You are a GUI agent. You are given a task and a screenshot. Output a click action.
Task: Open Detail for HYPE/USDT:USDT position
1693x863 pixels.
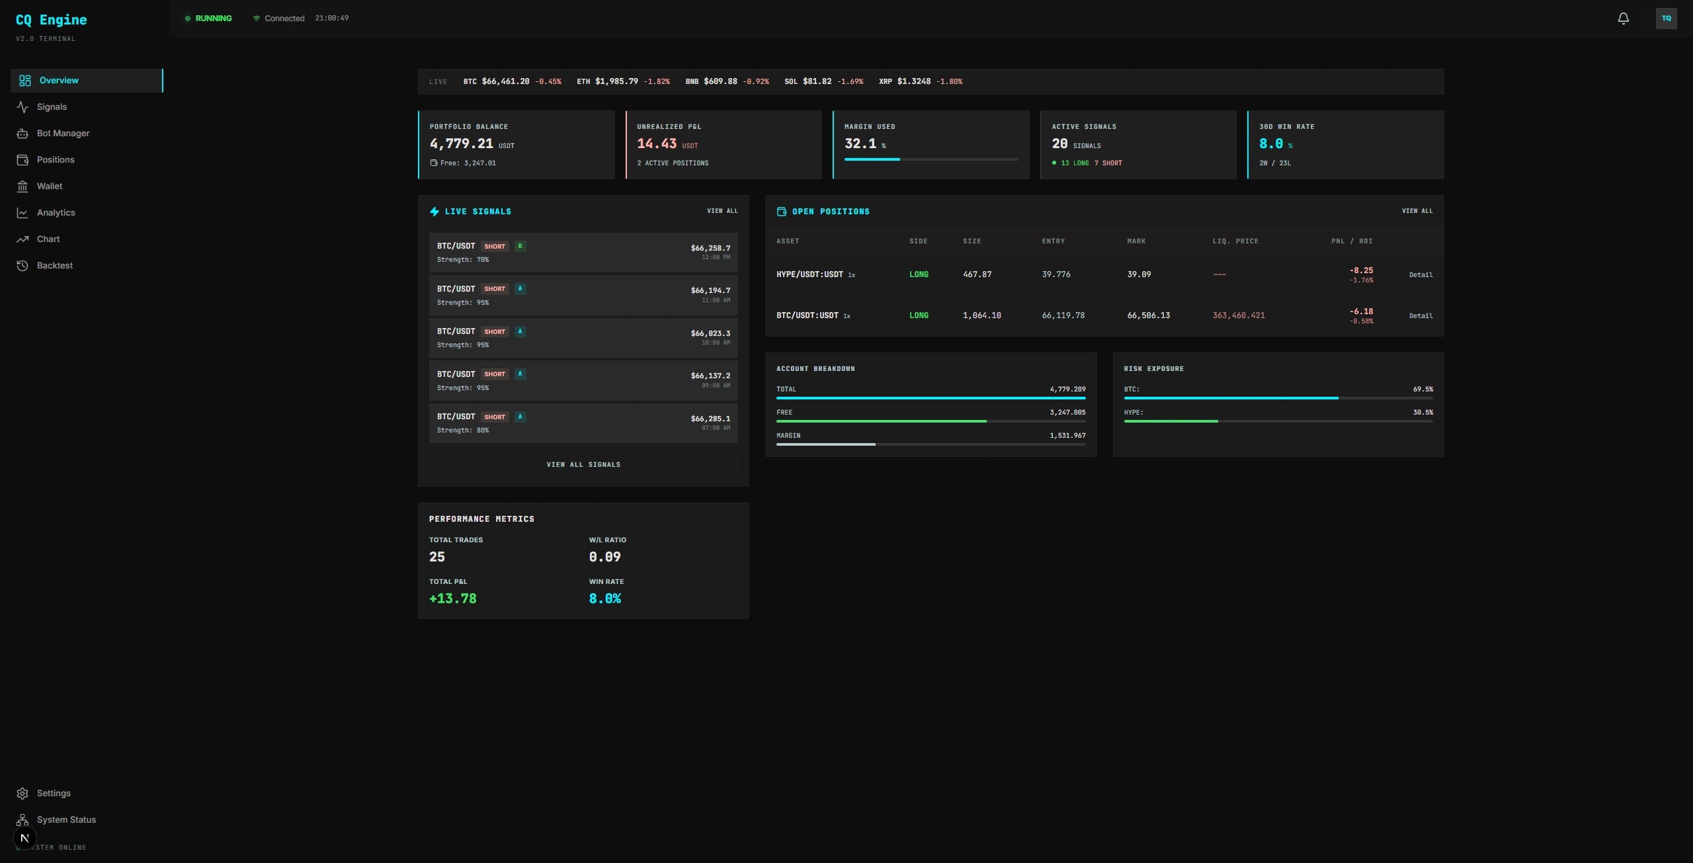click(1422, 274)
